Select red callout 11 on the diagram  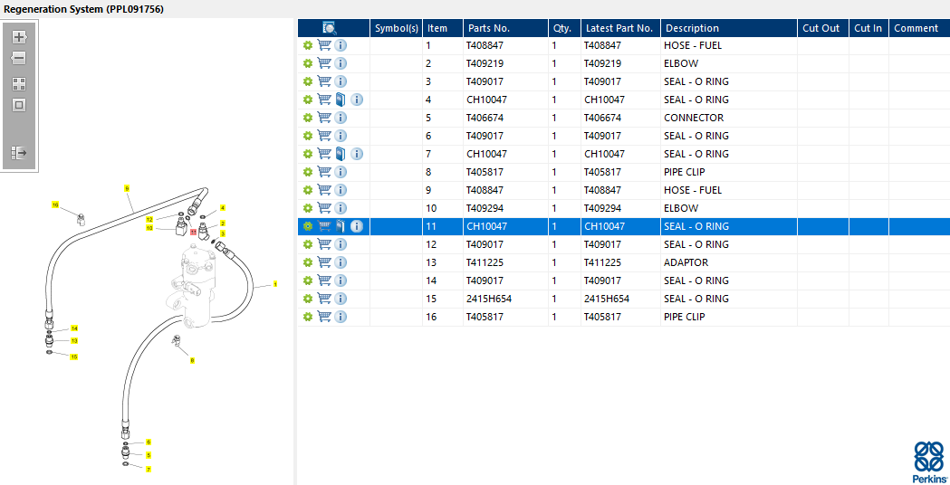193,232
